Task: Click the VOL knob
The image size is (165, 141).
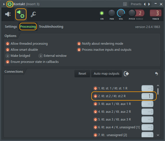Action: click(121, 13)
